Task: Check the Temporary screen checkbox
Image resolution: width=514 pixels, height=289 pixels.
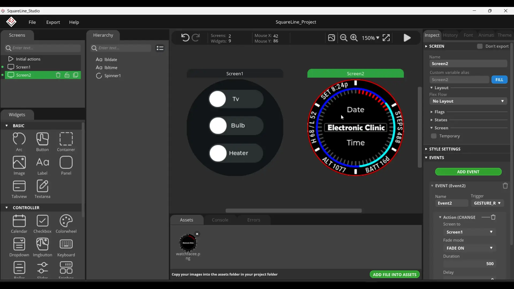Action: [x=434, y=136]
